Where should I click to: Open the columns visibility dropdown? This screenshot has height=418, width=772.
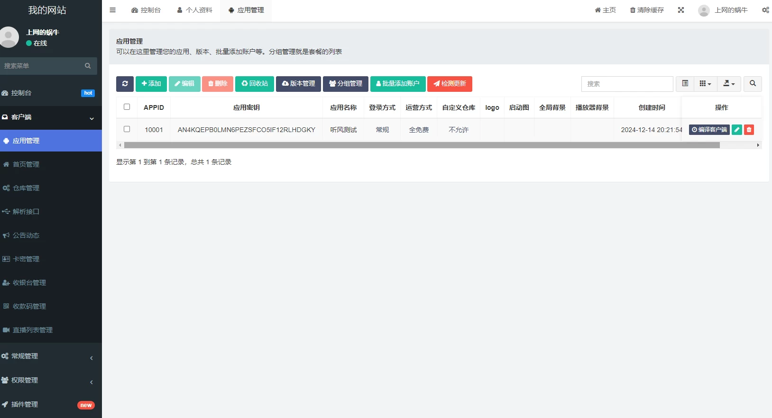point(706,84)
